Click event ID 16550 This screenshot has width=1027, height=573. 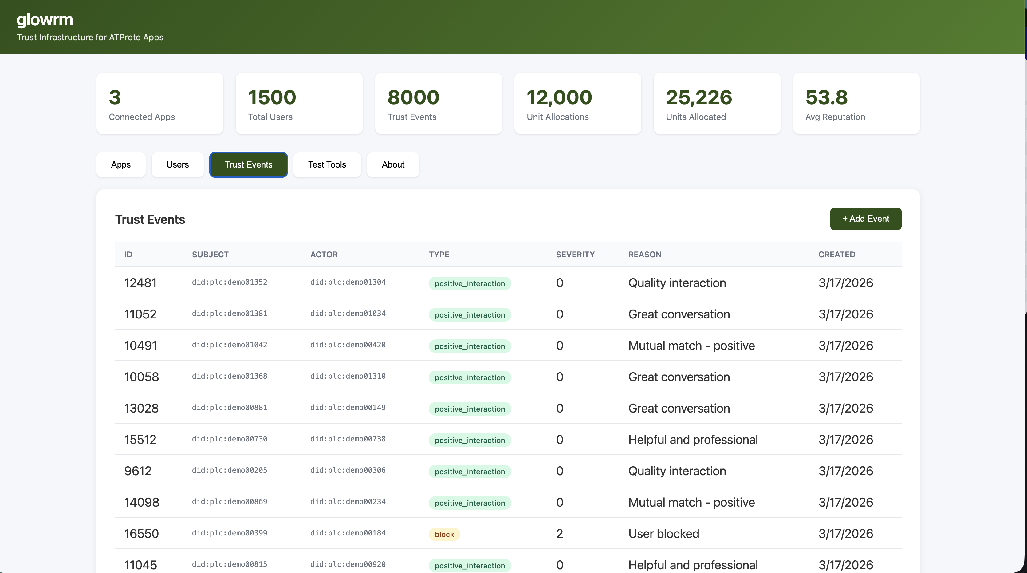142,534
